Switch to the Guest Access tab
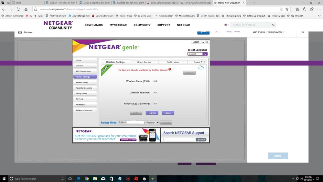Image resolution: width=323 pixels, height=182 pixels. tap(144, 62)
